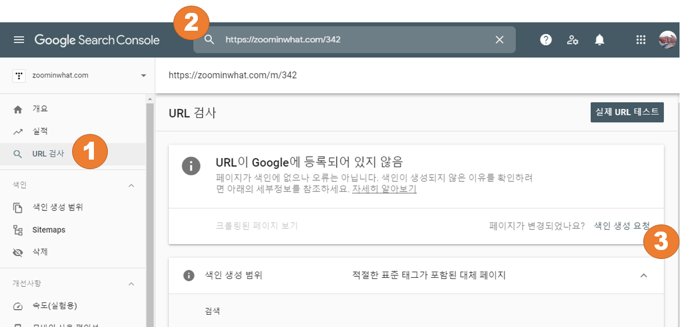This screenshot has width=684, height=327.
Task: Expand the zoominwhat.com property dropdown
Action: click(144, 75)
